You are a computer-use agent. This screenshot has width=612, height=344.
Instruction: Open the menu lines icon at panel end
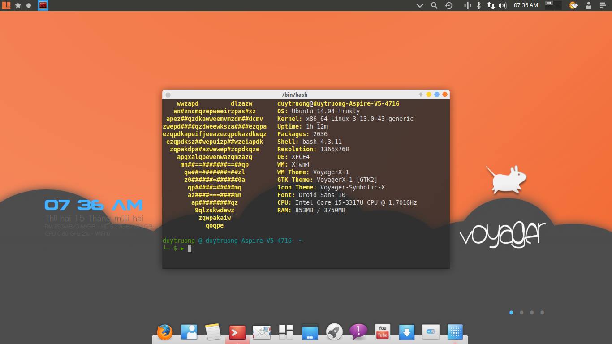(603, 5)
